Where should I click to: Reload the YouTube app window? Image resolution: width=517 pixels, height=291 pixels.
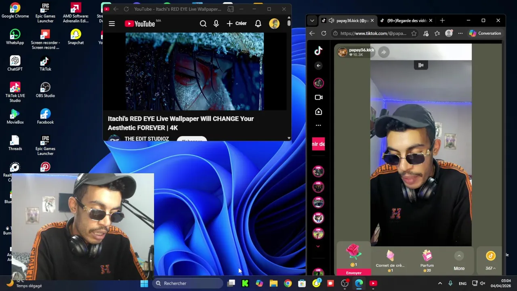tap(126, 9)
